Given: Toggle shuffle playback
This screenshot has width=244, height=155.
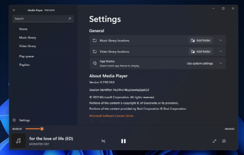Looking at the screenshot, I should point(103,141).
